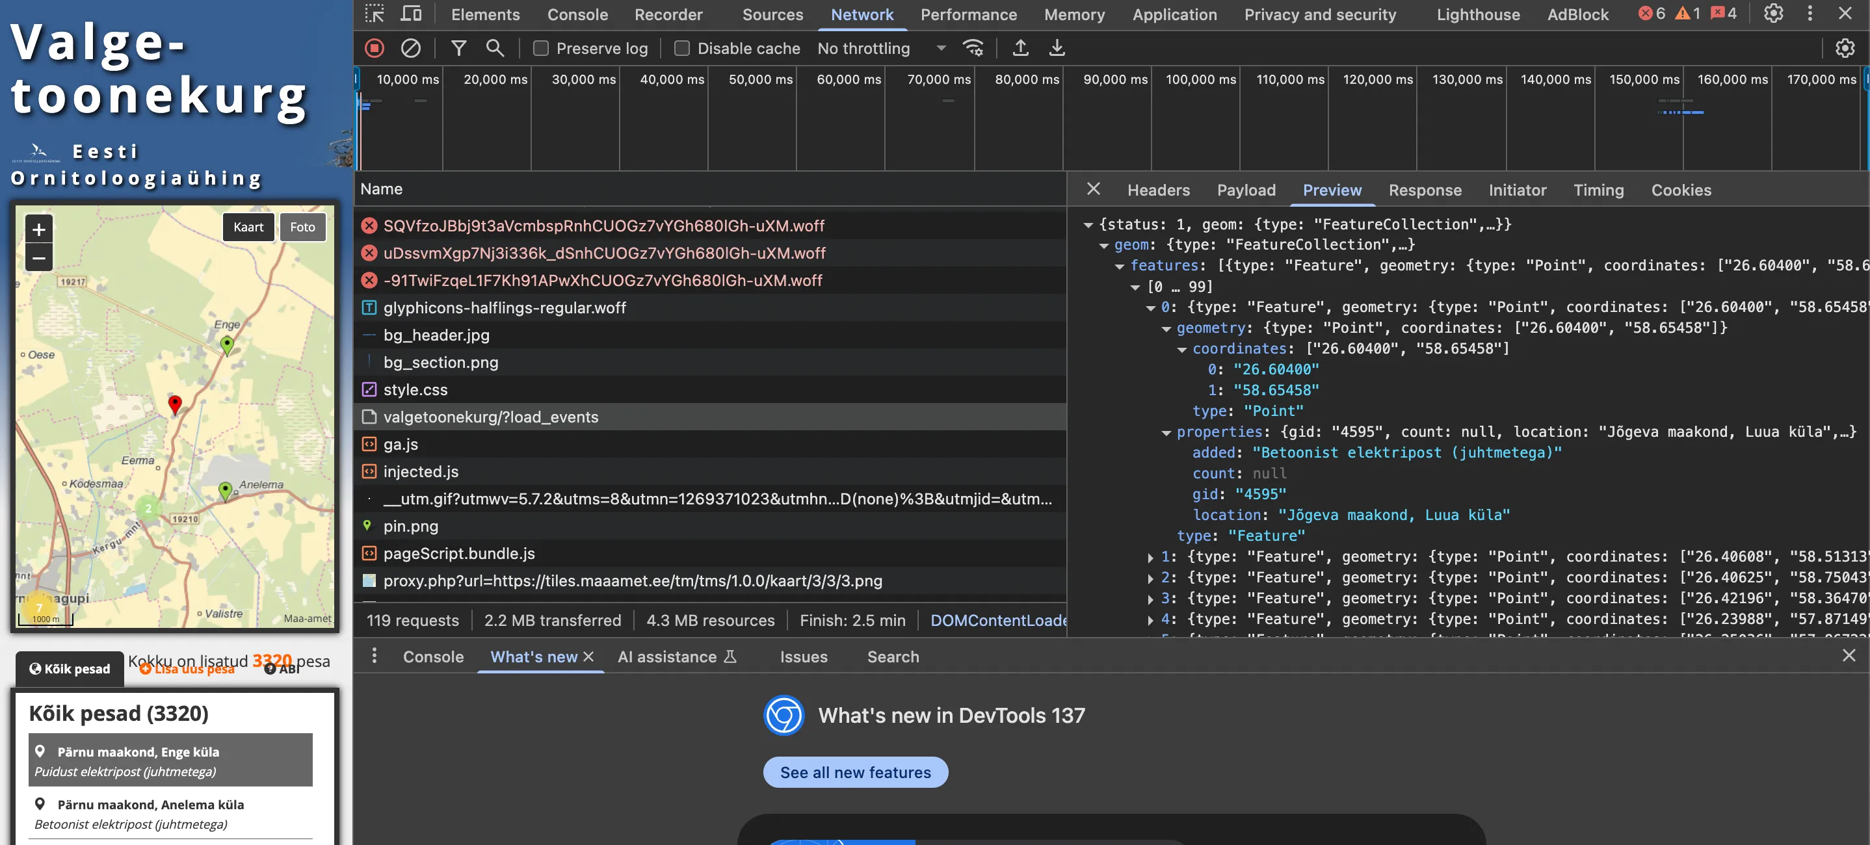Select valgetoonekurg/?load_events request row

[491, 417]
